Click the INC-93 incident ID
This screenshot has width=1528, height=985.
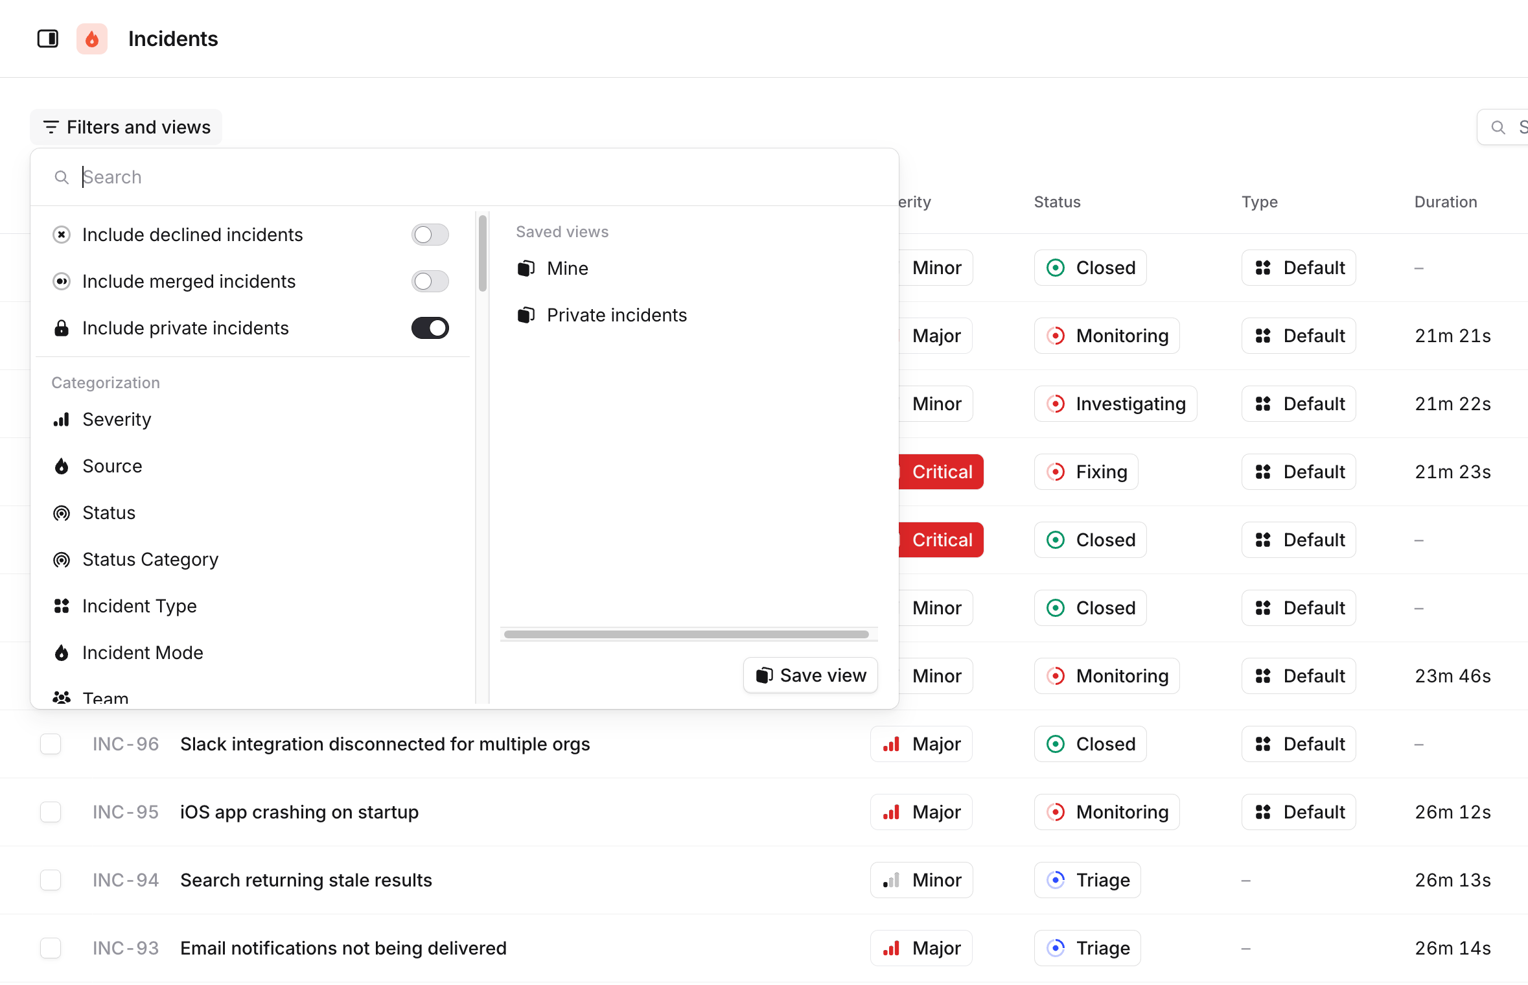click(x=126, y=948)
